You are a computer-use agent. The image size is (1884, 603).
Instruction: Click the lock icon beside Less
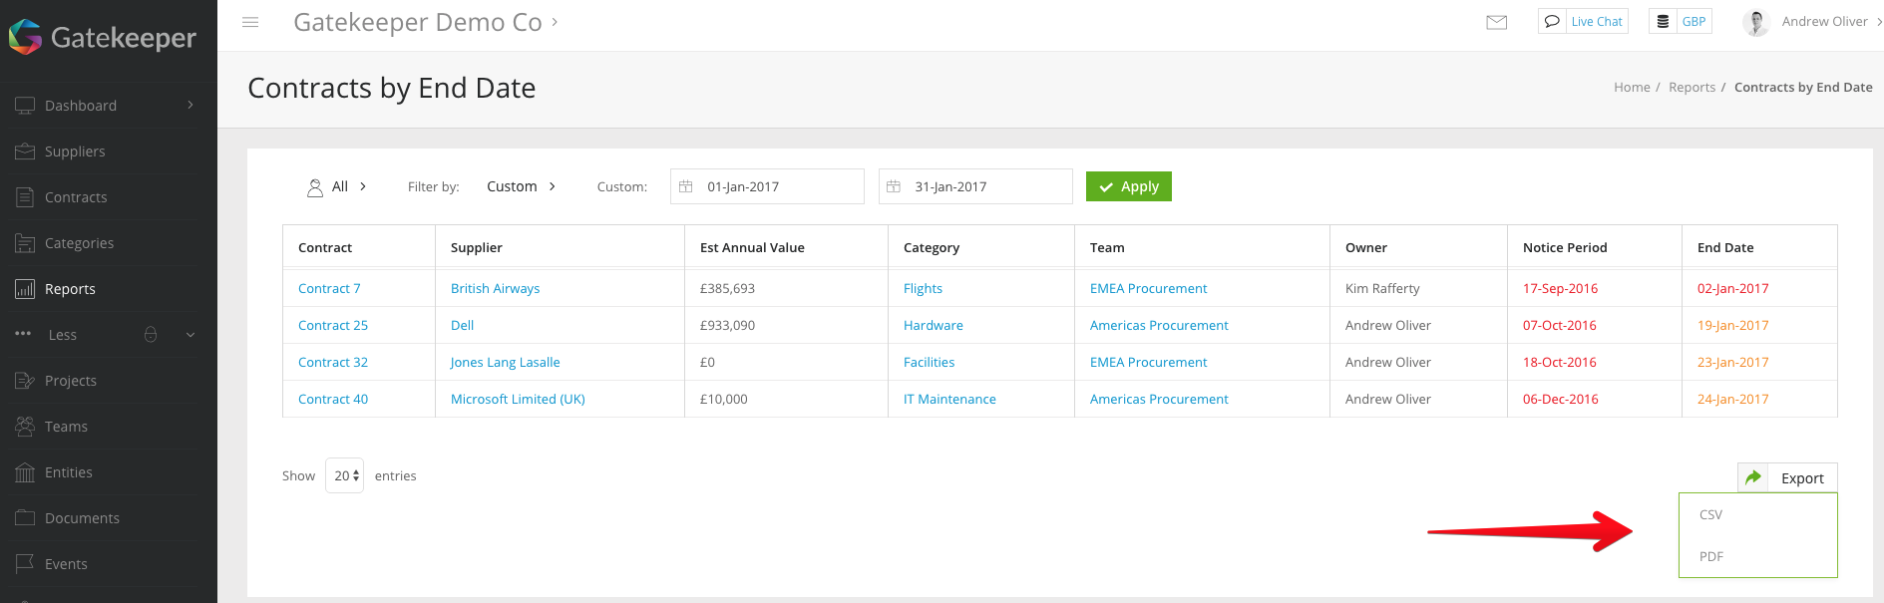pos(151,334)
